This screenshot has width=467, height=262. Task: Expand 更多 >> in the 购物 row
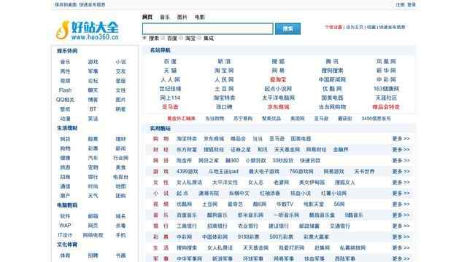point(401,139)
